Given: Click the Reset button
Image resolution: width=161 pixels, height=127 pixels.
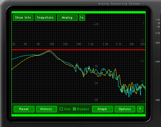Looking at the screenshot, I should point(24,109).
